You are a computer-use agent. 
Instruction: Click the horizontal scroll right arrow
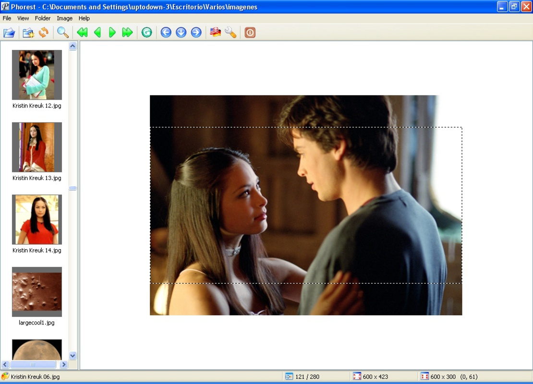[63, 365]
